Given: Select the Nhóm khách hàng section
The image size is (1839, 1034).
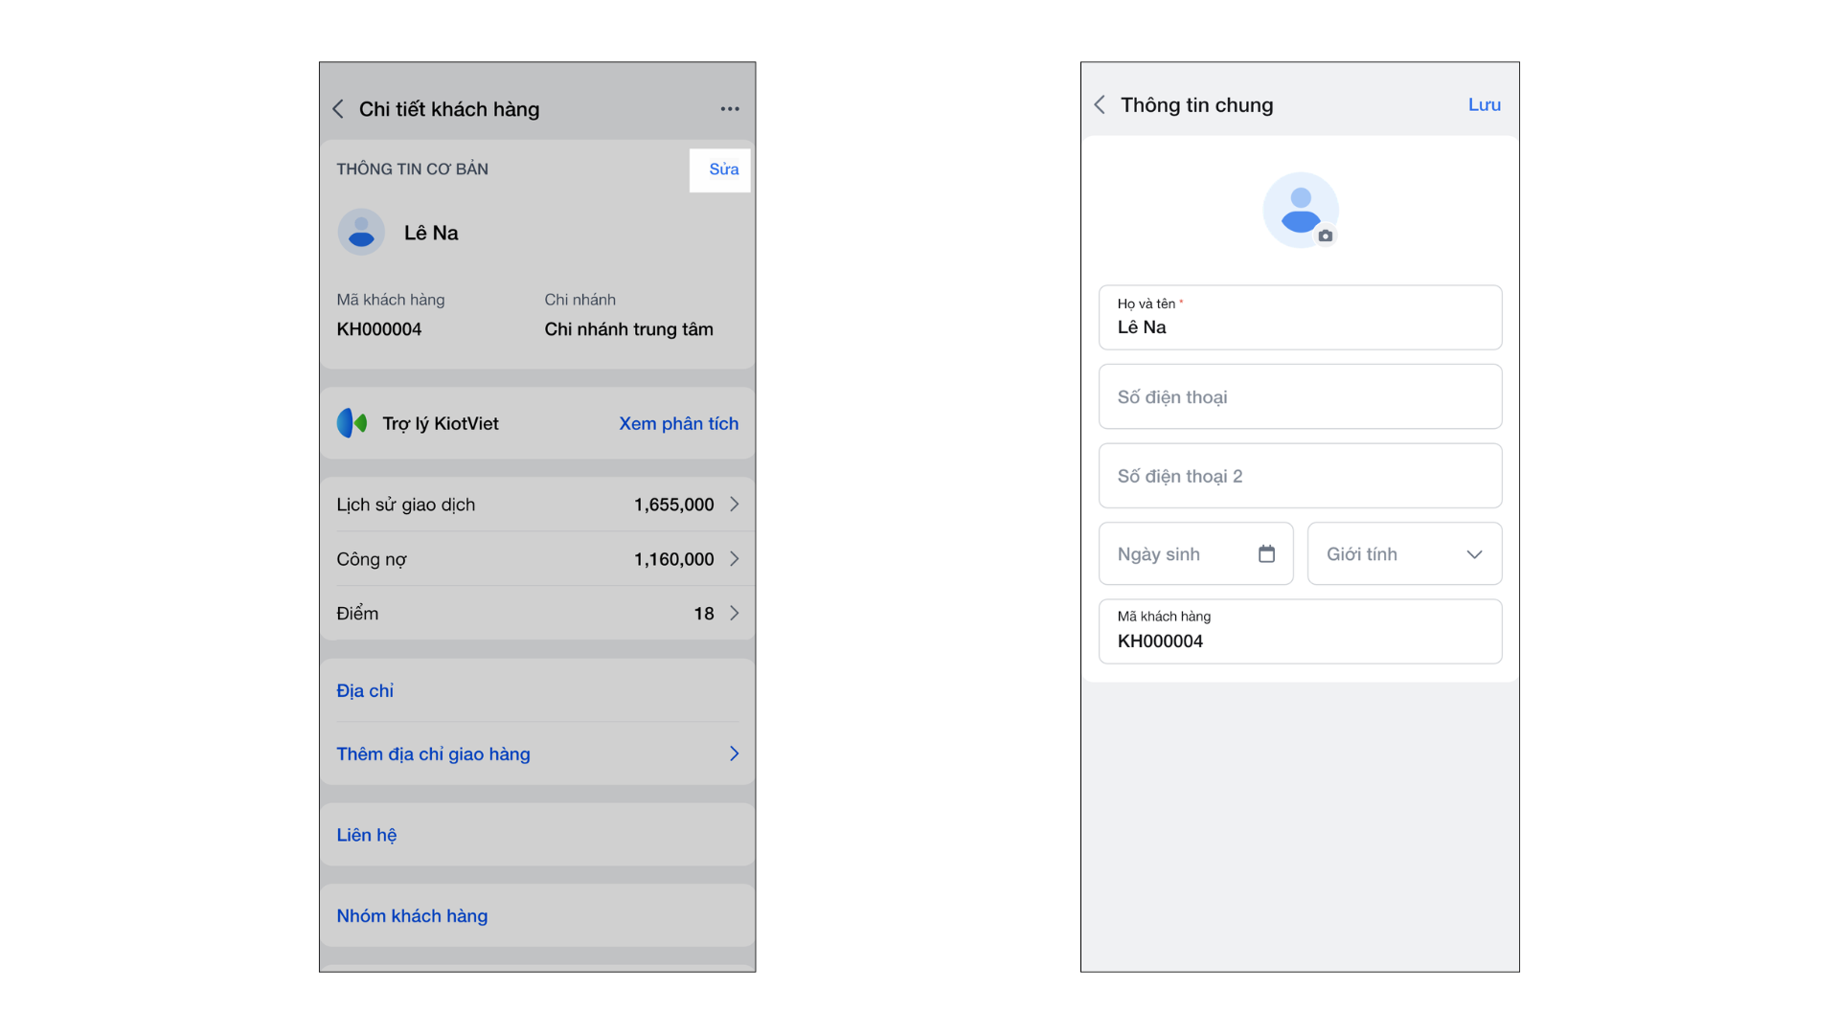Looking at the screenshot, I should click(412, 916).
